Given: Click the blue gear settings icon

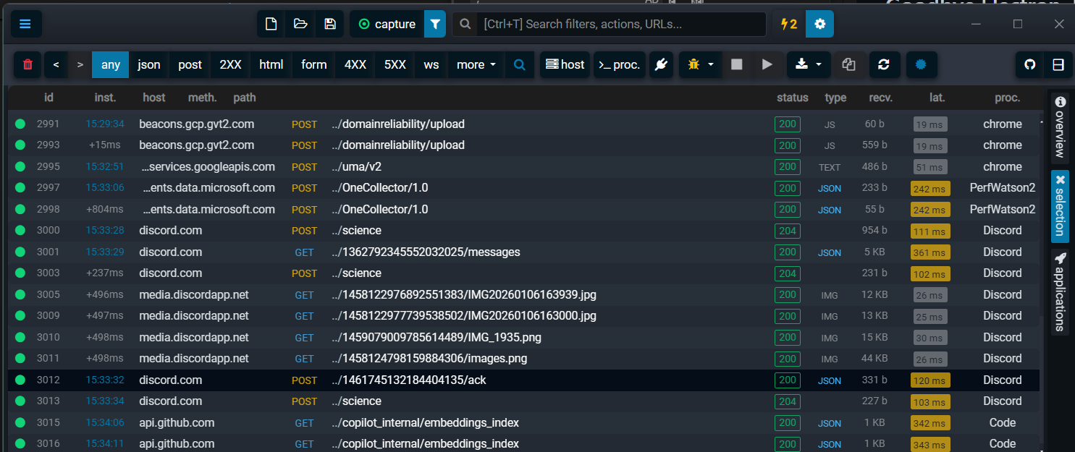Looking at the screenshot, I should 819,23.
